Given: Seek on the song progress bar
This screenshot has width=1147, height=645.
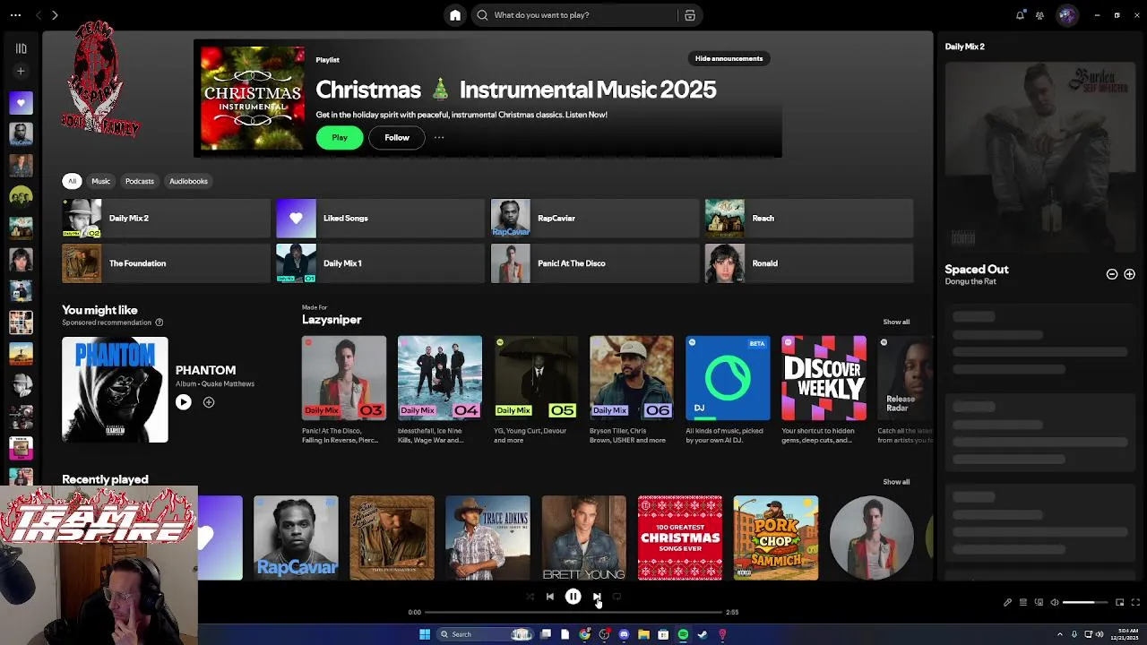Looking at the screenshot, I should 573,612.
